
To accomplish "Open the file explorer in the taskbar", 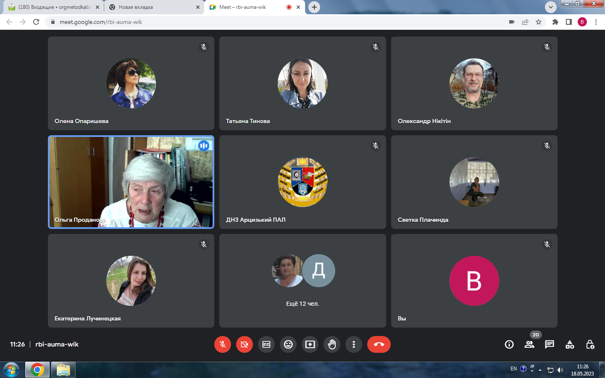I will point(63,370).
